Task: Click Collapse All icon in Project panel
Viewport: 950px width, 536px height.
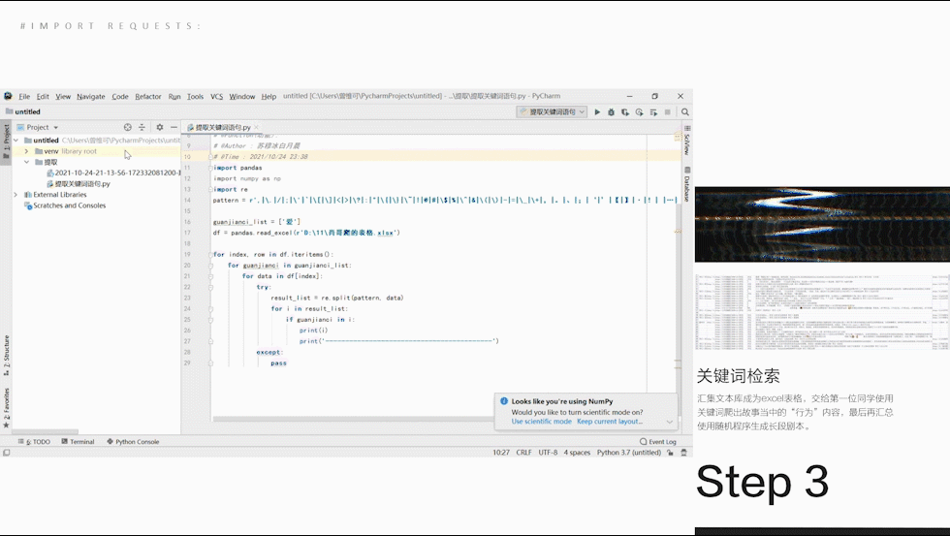Action: pyautogui.click(x=142, y=127)
